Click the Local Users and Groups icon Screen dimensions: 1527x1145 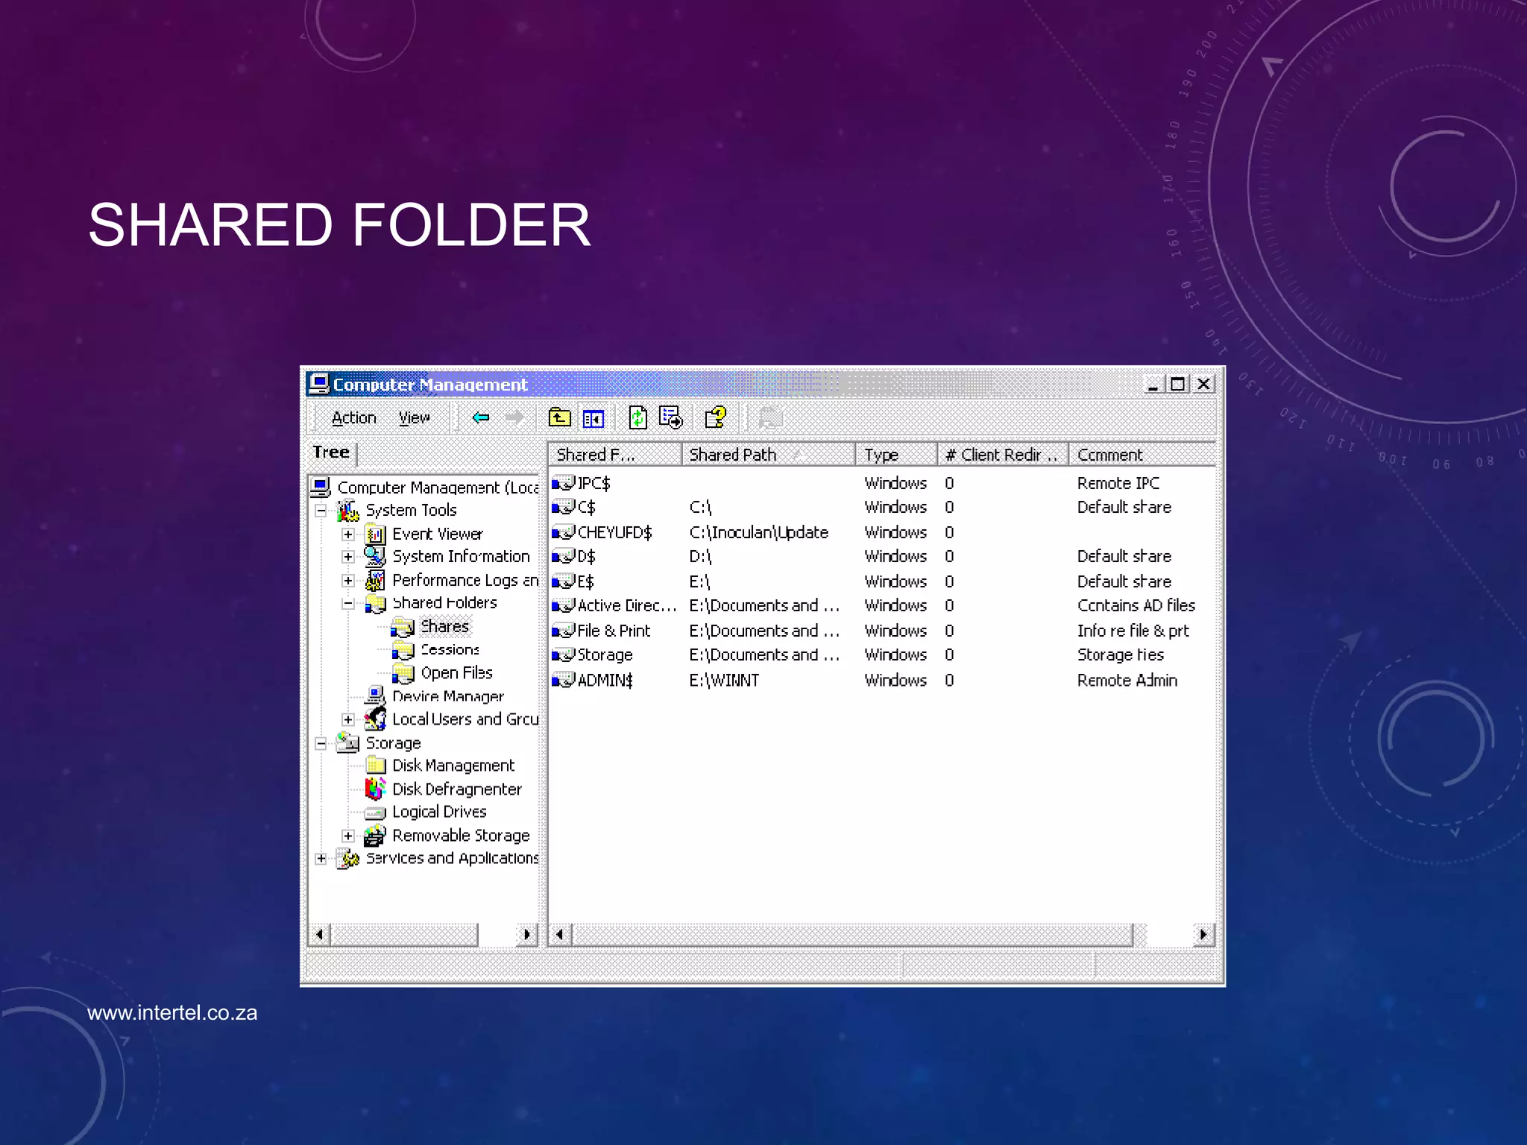pos(375,719)
